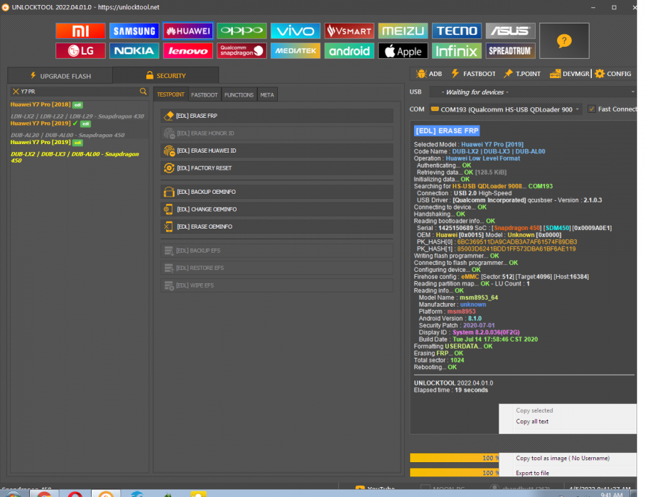Screen dimensions: 645x497
Task: Select the Samsung brand logo
Action: 134,31
